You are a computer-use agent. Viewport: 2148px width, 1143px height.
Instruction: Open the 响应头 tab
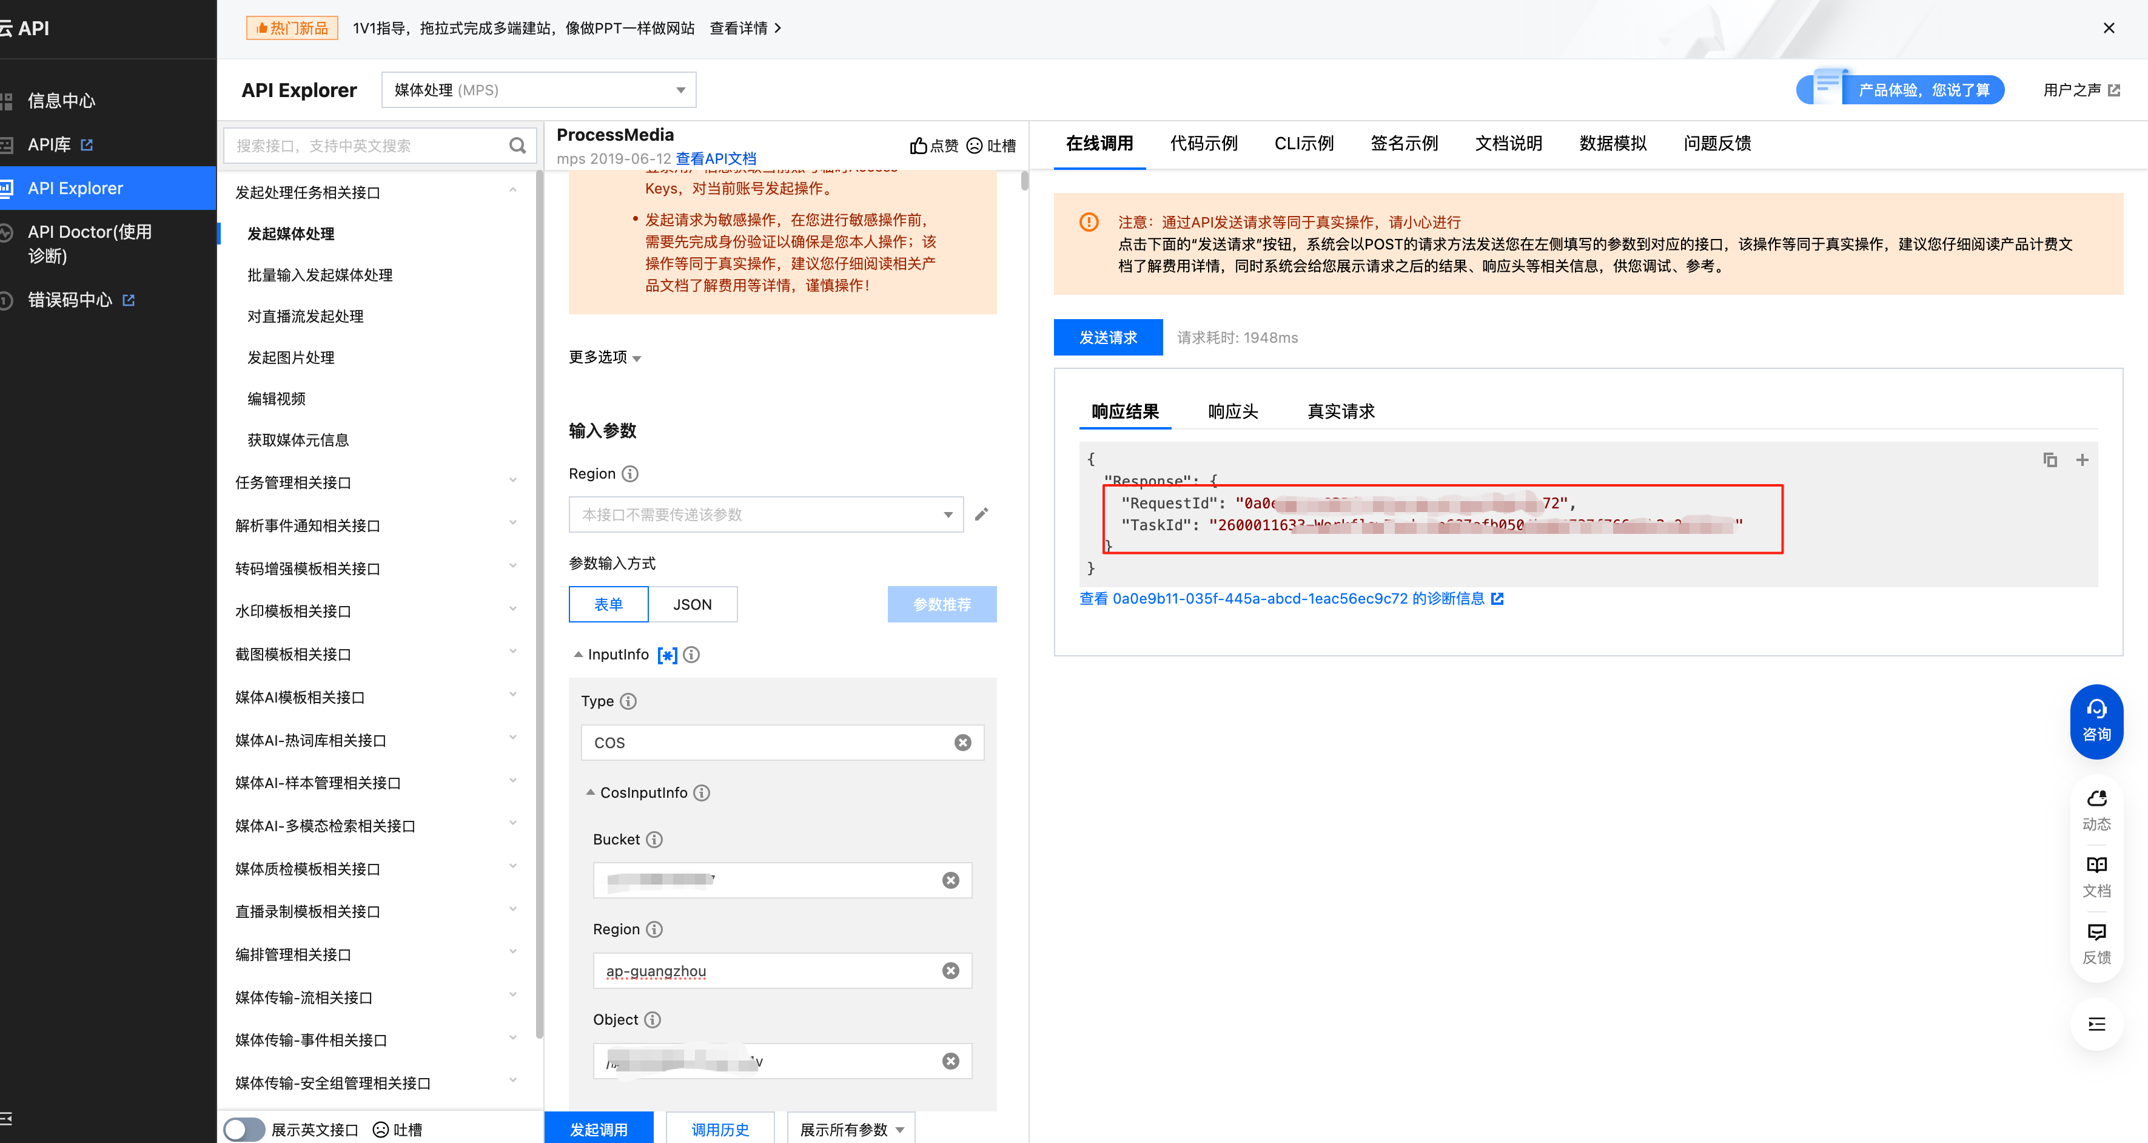(1232, 411)
